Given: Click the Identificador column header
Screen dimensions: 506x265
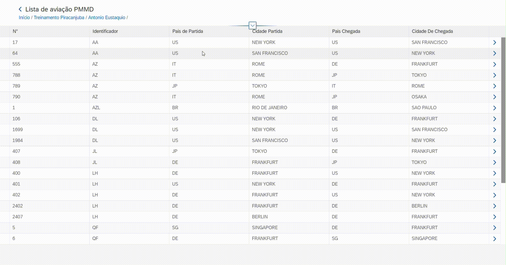Looking at the screenshot, I should point(105,31).
